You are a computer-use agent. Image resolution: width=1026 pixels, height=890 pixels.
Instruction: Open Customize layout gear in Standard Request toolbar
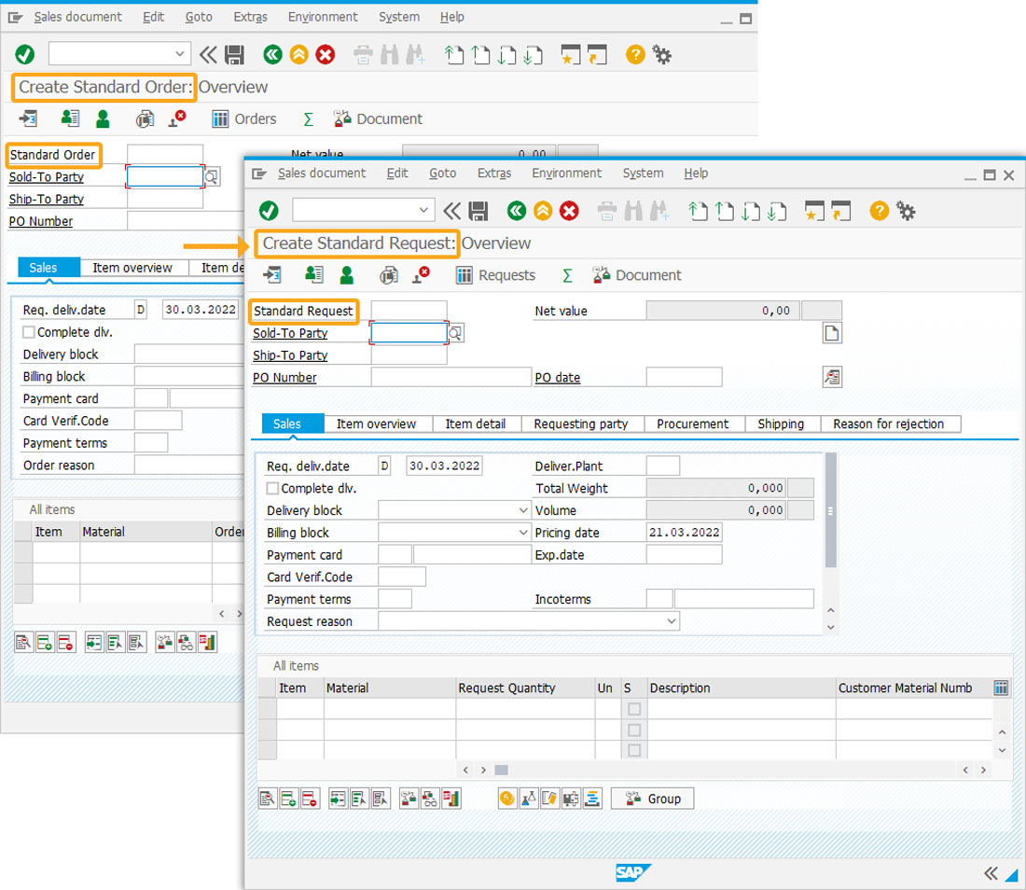pyautogui.click(x=906, y=211)
